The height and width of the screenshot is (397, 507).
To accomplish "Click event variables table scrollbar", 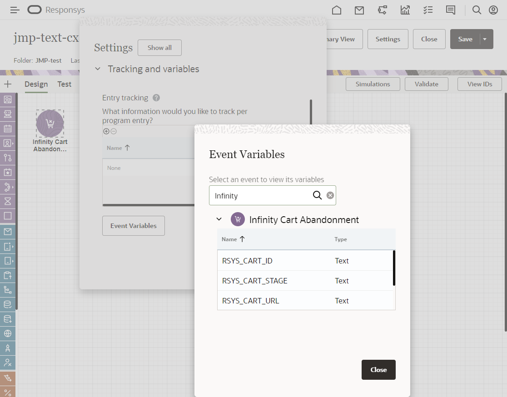I will [x=394, y=268].
